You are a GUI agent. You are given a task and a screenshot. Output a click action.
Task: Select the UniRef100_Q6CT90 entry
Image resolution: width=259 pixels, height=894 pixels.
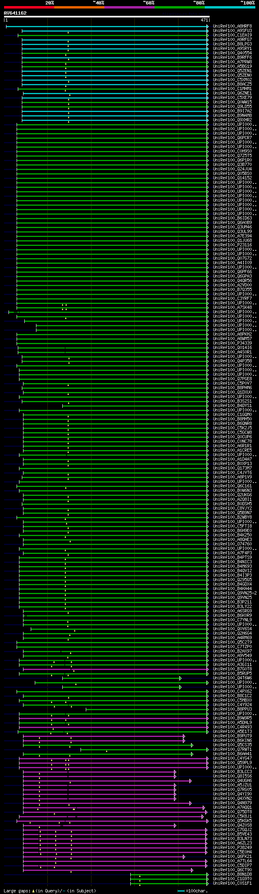(232, 870)
